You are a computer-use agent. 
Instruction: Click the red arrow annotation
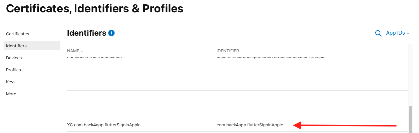[x=345, y=125]
